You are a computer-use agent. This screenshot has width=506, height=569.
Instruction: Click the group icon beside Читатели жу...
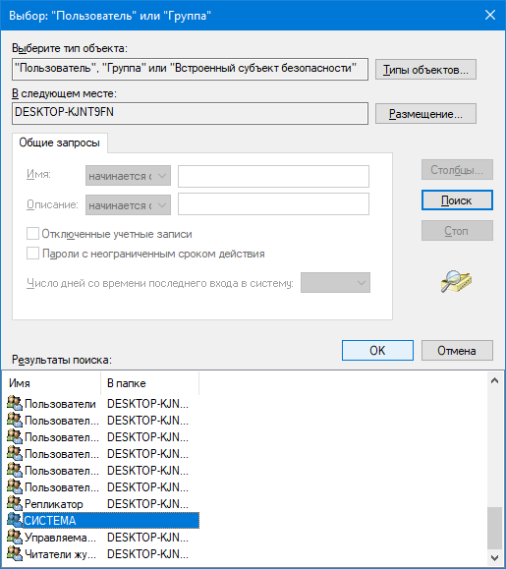15,553
